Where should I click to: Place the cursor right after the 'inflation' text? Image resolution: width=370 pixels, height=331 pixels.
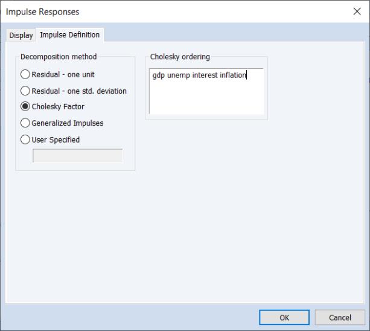pos(247,75)
